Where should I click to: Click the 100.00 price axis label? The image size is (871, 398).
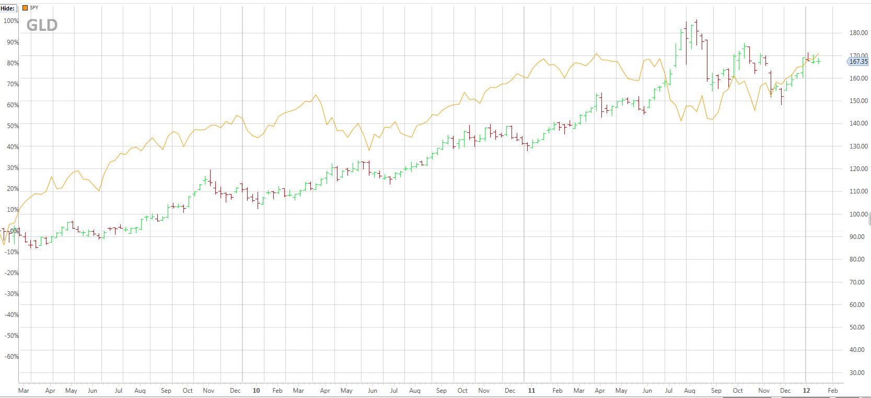858,214
